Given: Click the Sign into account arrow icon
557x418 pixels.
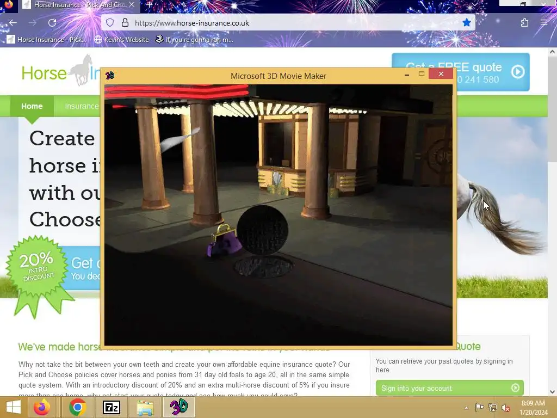Looking at the screenshot, I should tap(515, 388).
